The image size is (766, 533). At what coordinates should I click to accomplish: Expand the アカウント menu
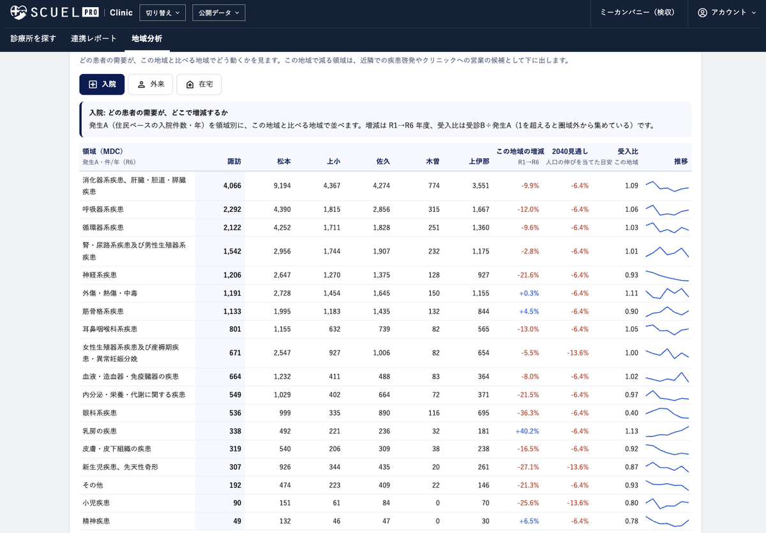pyautogui.click(x=726, y=12)
